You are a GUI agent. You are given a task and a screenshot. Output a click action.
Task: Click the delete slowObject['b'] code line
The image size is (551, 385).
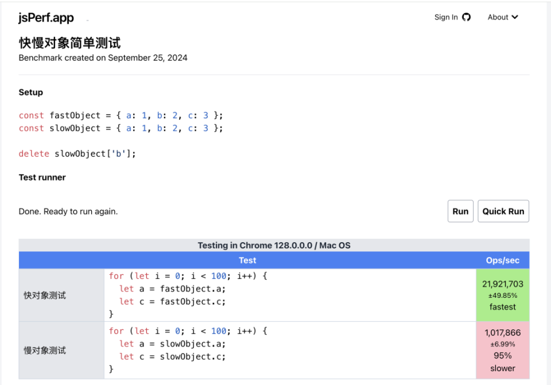[77, 154]
